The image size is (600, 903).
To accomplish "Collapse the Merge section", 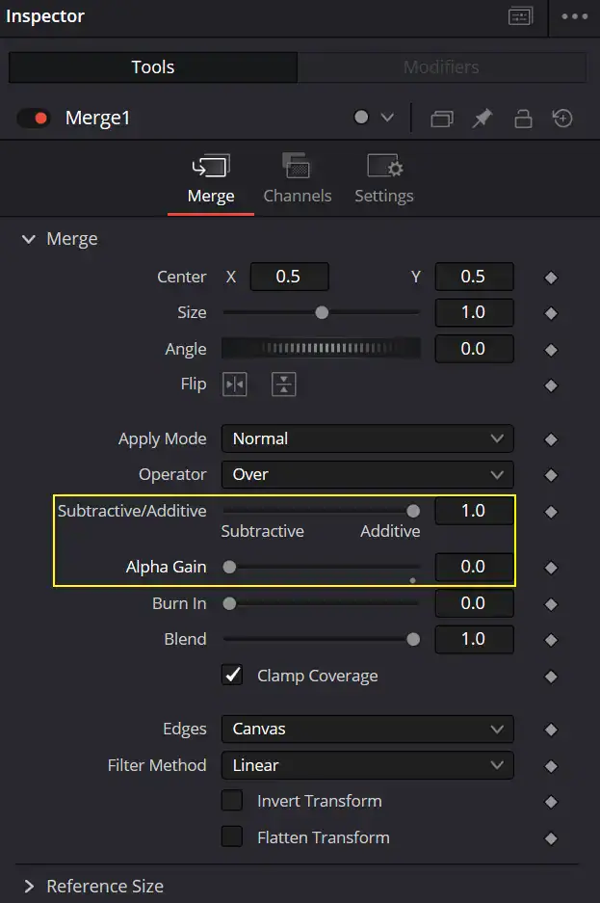I will [x=28, y=239].
